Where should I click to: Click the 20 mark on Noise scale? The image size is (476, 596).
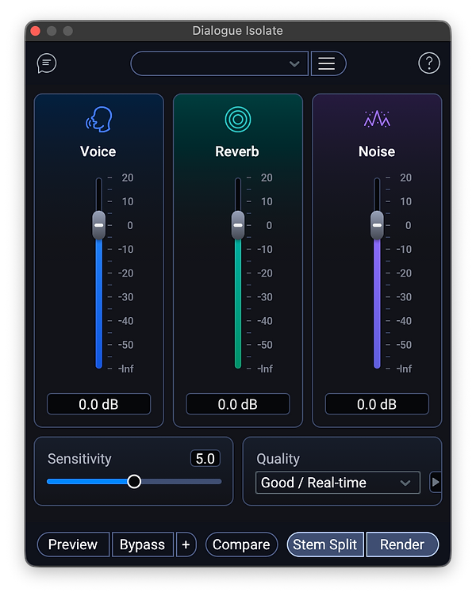(405, 178)
